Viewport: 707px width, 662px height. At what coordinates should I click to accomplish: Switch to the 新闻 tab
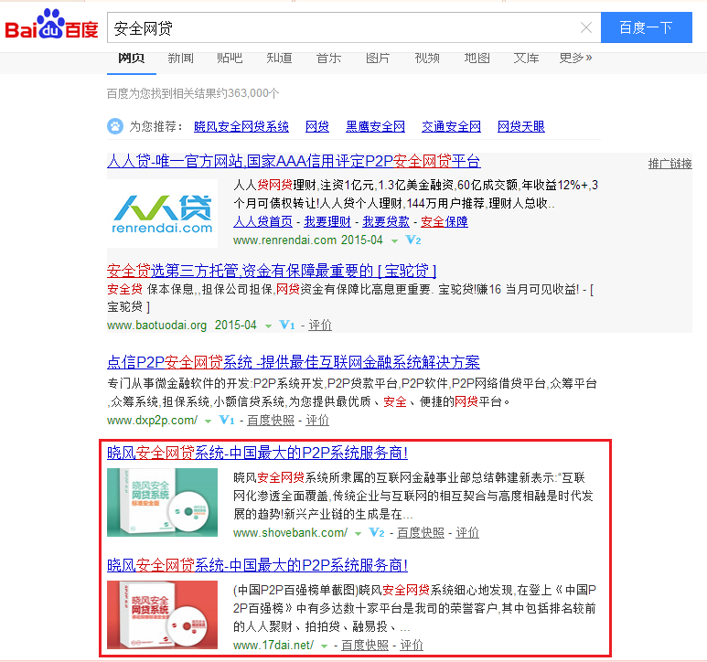point(181,58)
